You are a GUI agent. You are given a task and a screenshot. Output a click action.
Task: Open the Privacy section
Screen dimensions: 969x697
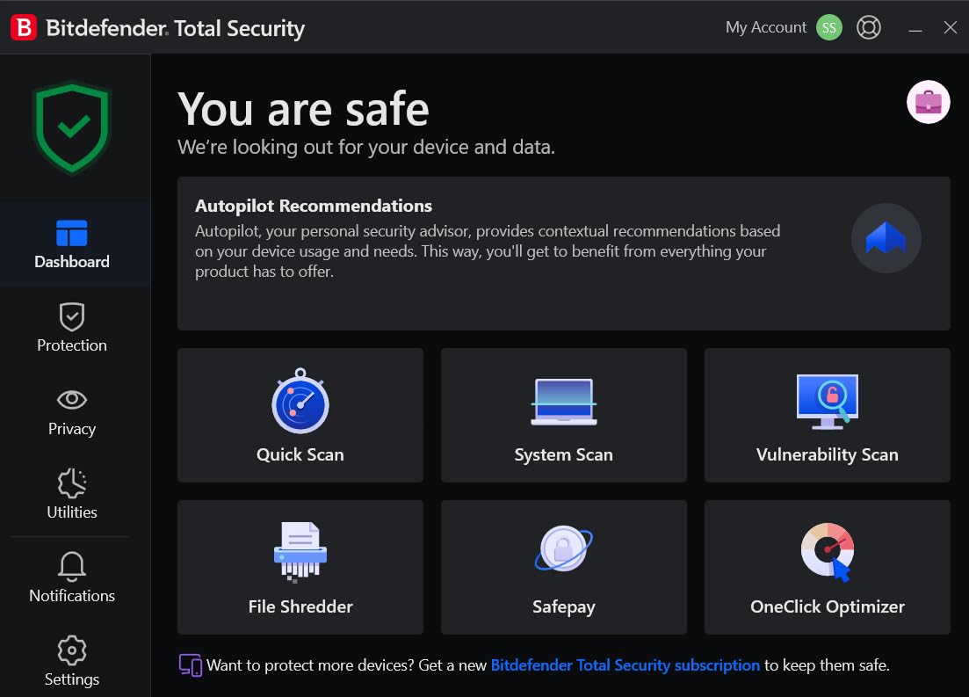coord(71,411)
